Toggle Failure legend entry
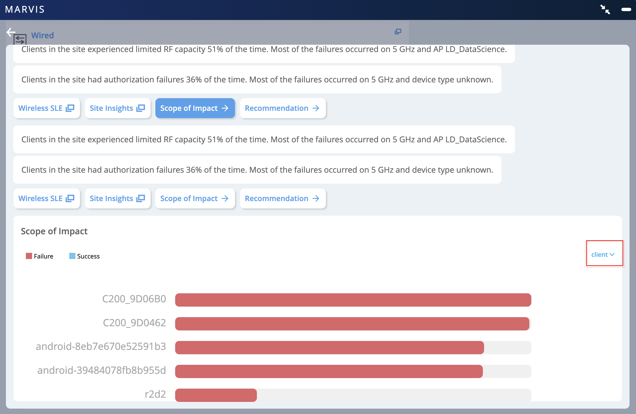 click(39, 256)
